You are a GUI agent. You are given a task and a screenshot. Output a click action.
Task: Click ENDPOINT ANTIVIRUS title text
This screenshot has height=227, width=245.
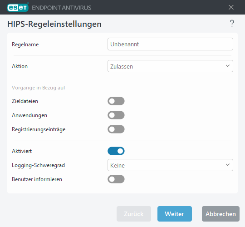(x=62, y=8)
